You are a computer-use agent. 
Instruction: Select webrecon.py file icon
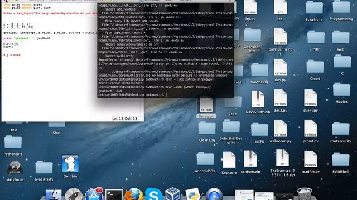pos(280,128)
